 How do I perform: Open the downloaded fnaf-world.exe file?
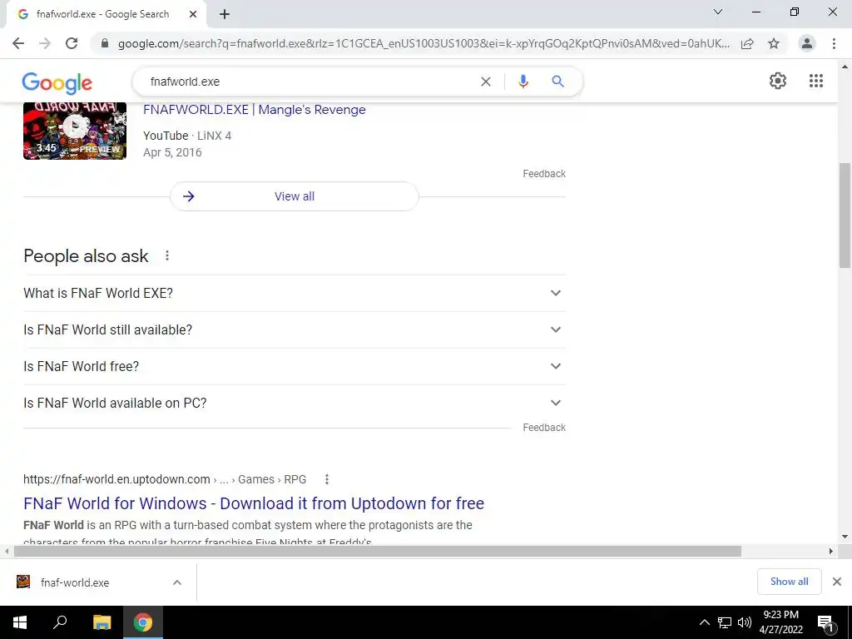(74, 582)
